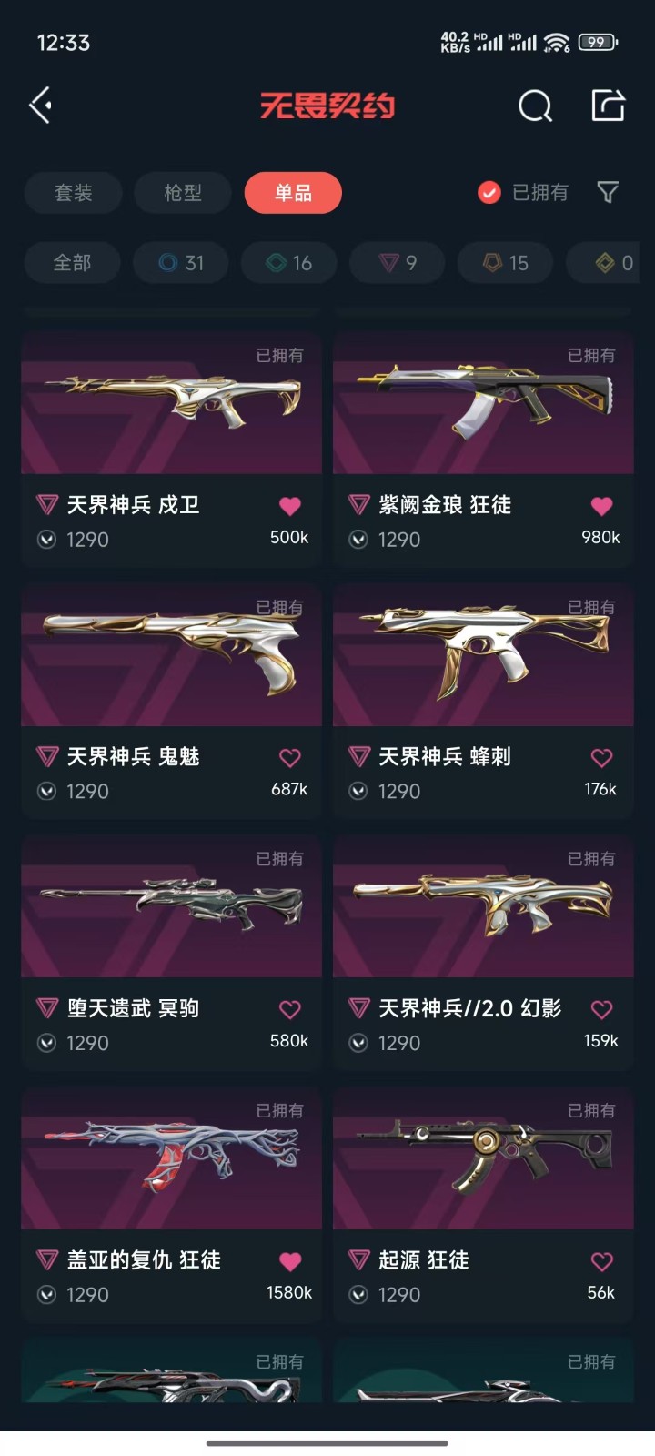The width and height of the screenshot is (655, 1456).
Task: Favorite 起源 狂徒 heart icon
Action: 601,1261
